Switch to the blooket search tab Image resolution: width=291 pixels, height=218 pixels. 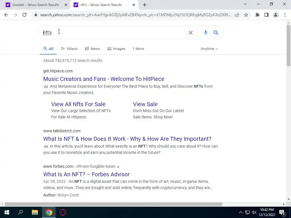[36, 5]
